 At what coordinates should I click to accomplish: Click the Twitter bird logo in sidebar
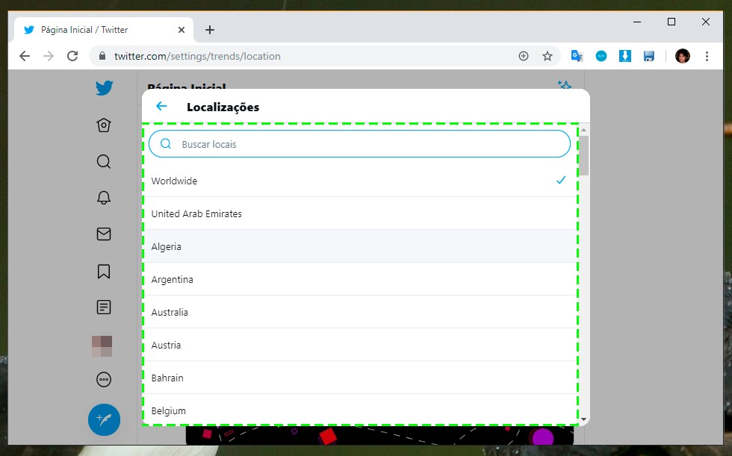click(104, 88)
